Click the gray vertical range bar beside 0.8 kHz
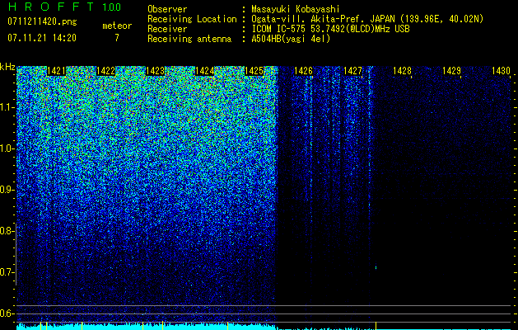The width and height of the screenshot is (518, 330). click(16, 254)
